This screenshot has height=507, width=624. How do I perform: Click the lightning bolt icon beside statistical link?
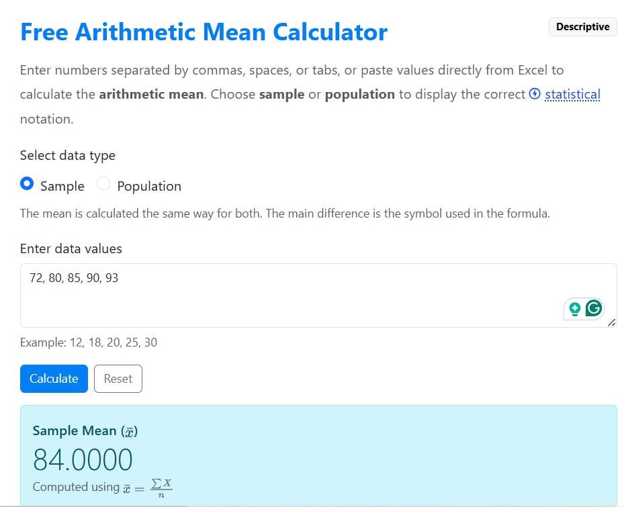click(x=534, y=94)
